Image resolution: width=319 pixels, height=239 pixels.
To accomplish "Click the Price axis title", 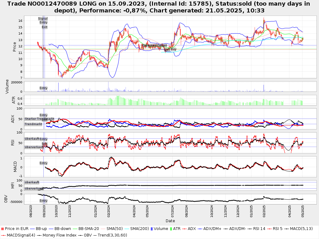I will click(15, 46).
